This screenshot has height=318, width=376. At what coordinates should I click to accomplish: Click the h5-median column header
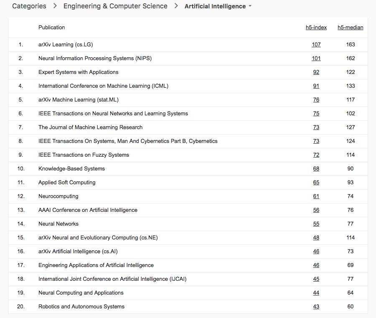(350, 28)
